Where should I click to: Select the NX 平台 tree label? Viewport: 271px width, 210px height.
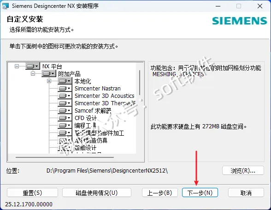click(52, 66)
